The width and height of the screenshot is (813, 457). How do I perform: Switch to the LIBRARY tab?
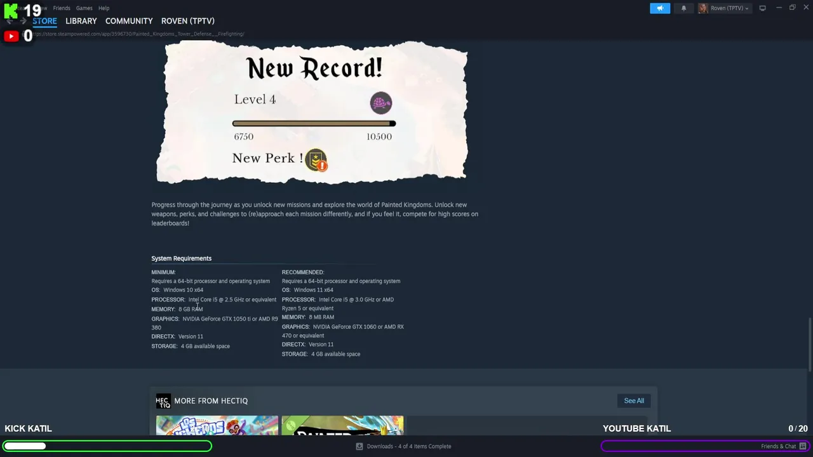81,21
